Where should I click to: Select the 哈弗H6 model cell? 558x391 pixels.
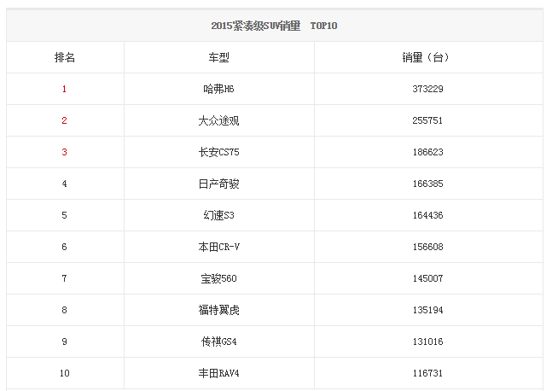pos(218,89)
